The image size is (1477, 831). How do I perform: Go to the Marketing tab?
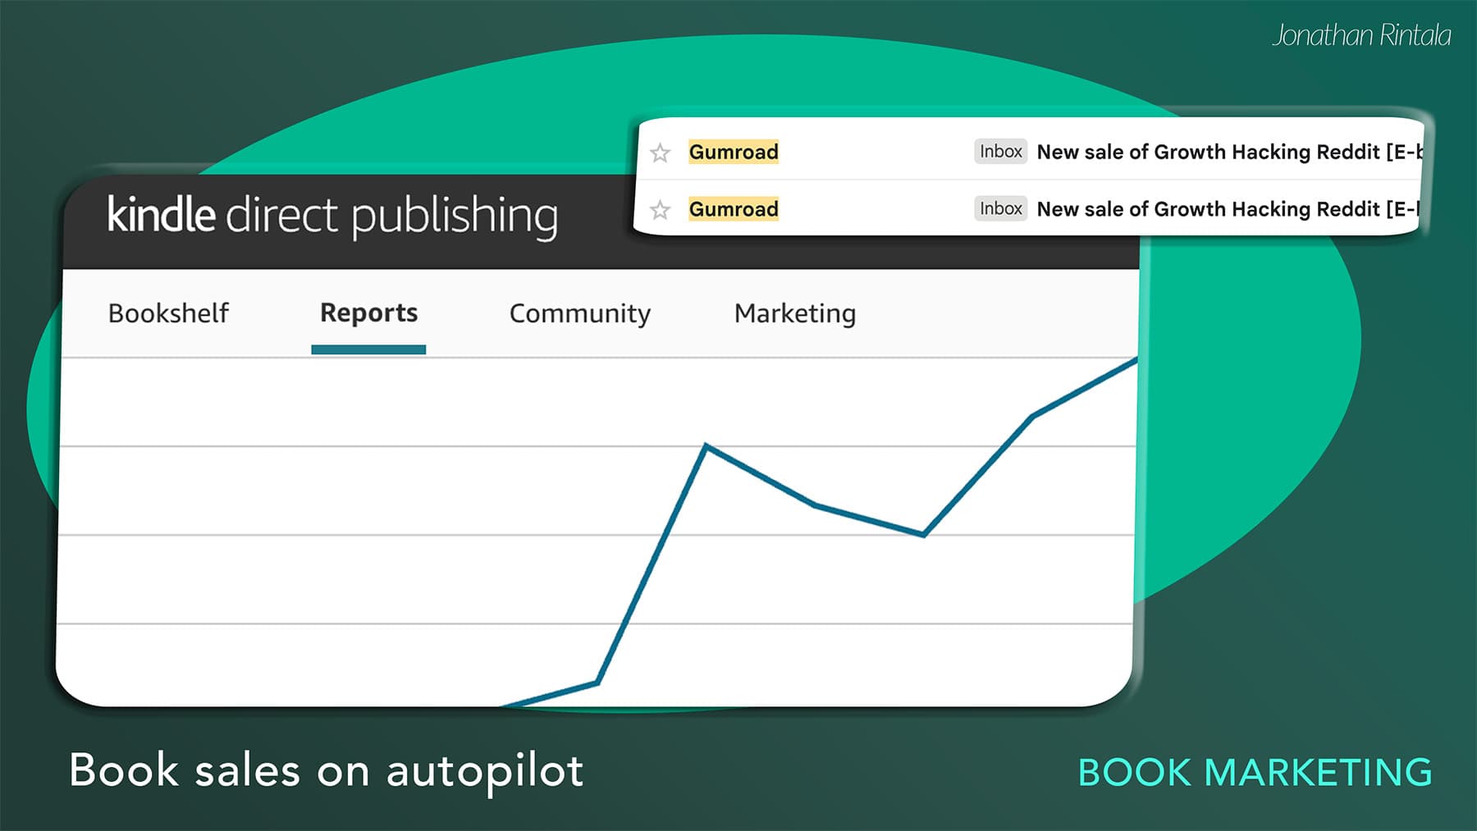(x=794, y=313)
